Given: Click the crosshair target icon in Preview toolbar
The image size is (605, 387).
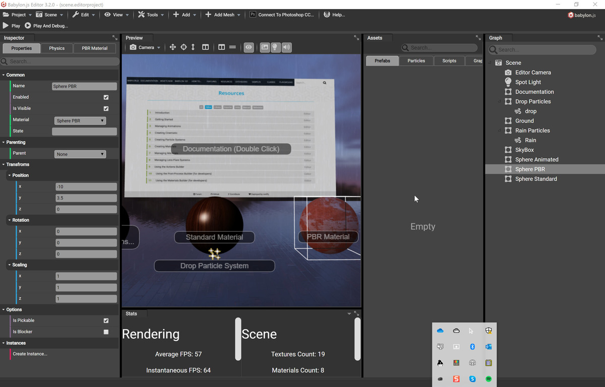Looking at the screenshot, I should 184,47.
